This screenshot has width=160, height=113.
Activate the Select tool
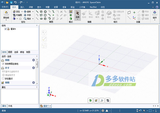coord(78,15)
